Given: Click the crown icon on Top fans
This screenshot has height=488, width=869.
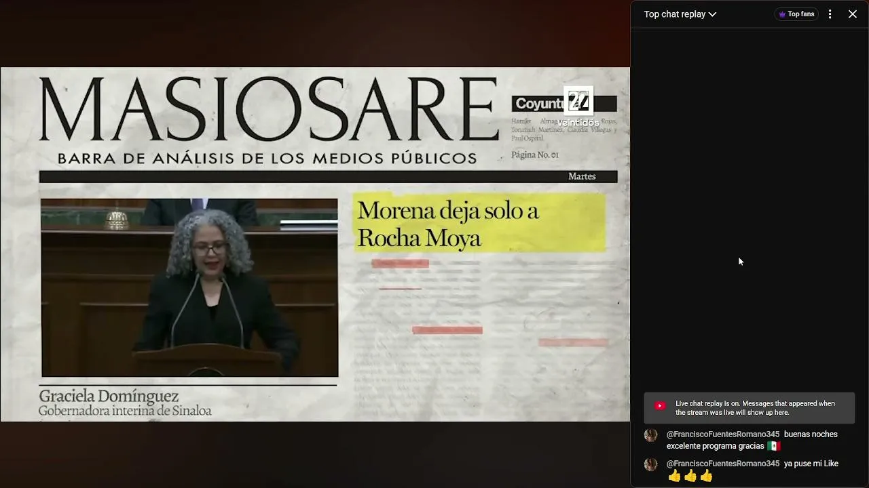Looking at the screenshot, I should [x=782, y=14].
